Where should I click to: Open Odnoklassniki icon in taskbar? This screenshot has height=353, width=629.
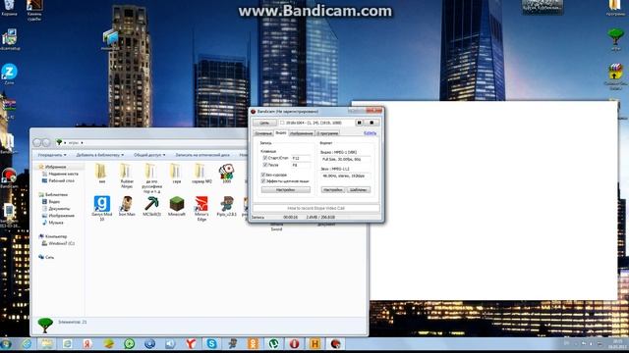click(x=254, y=343)
